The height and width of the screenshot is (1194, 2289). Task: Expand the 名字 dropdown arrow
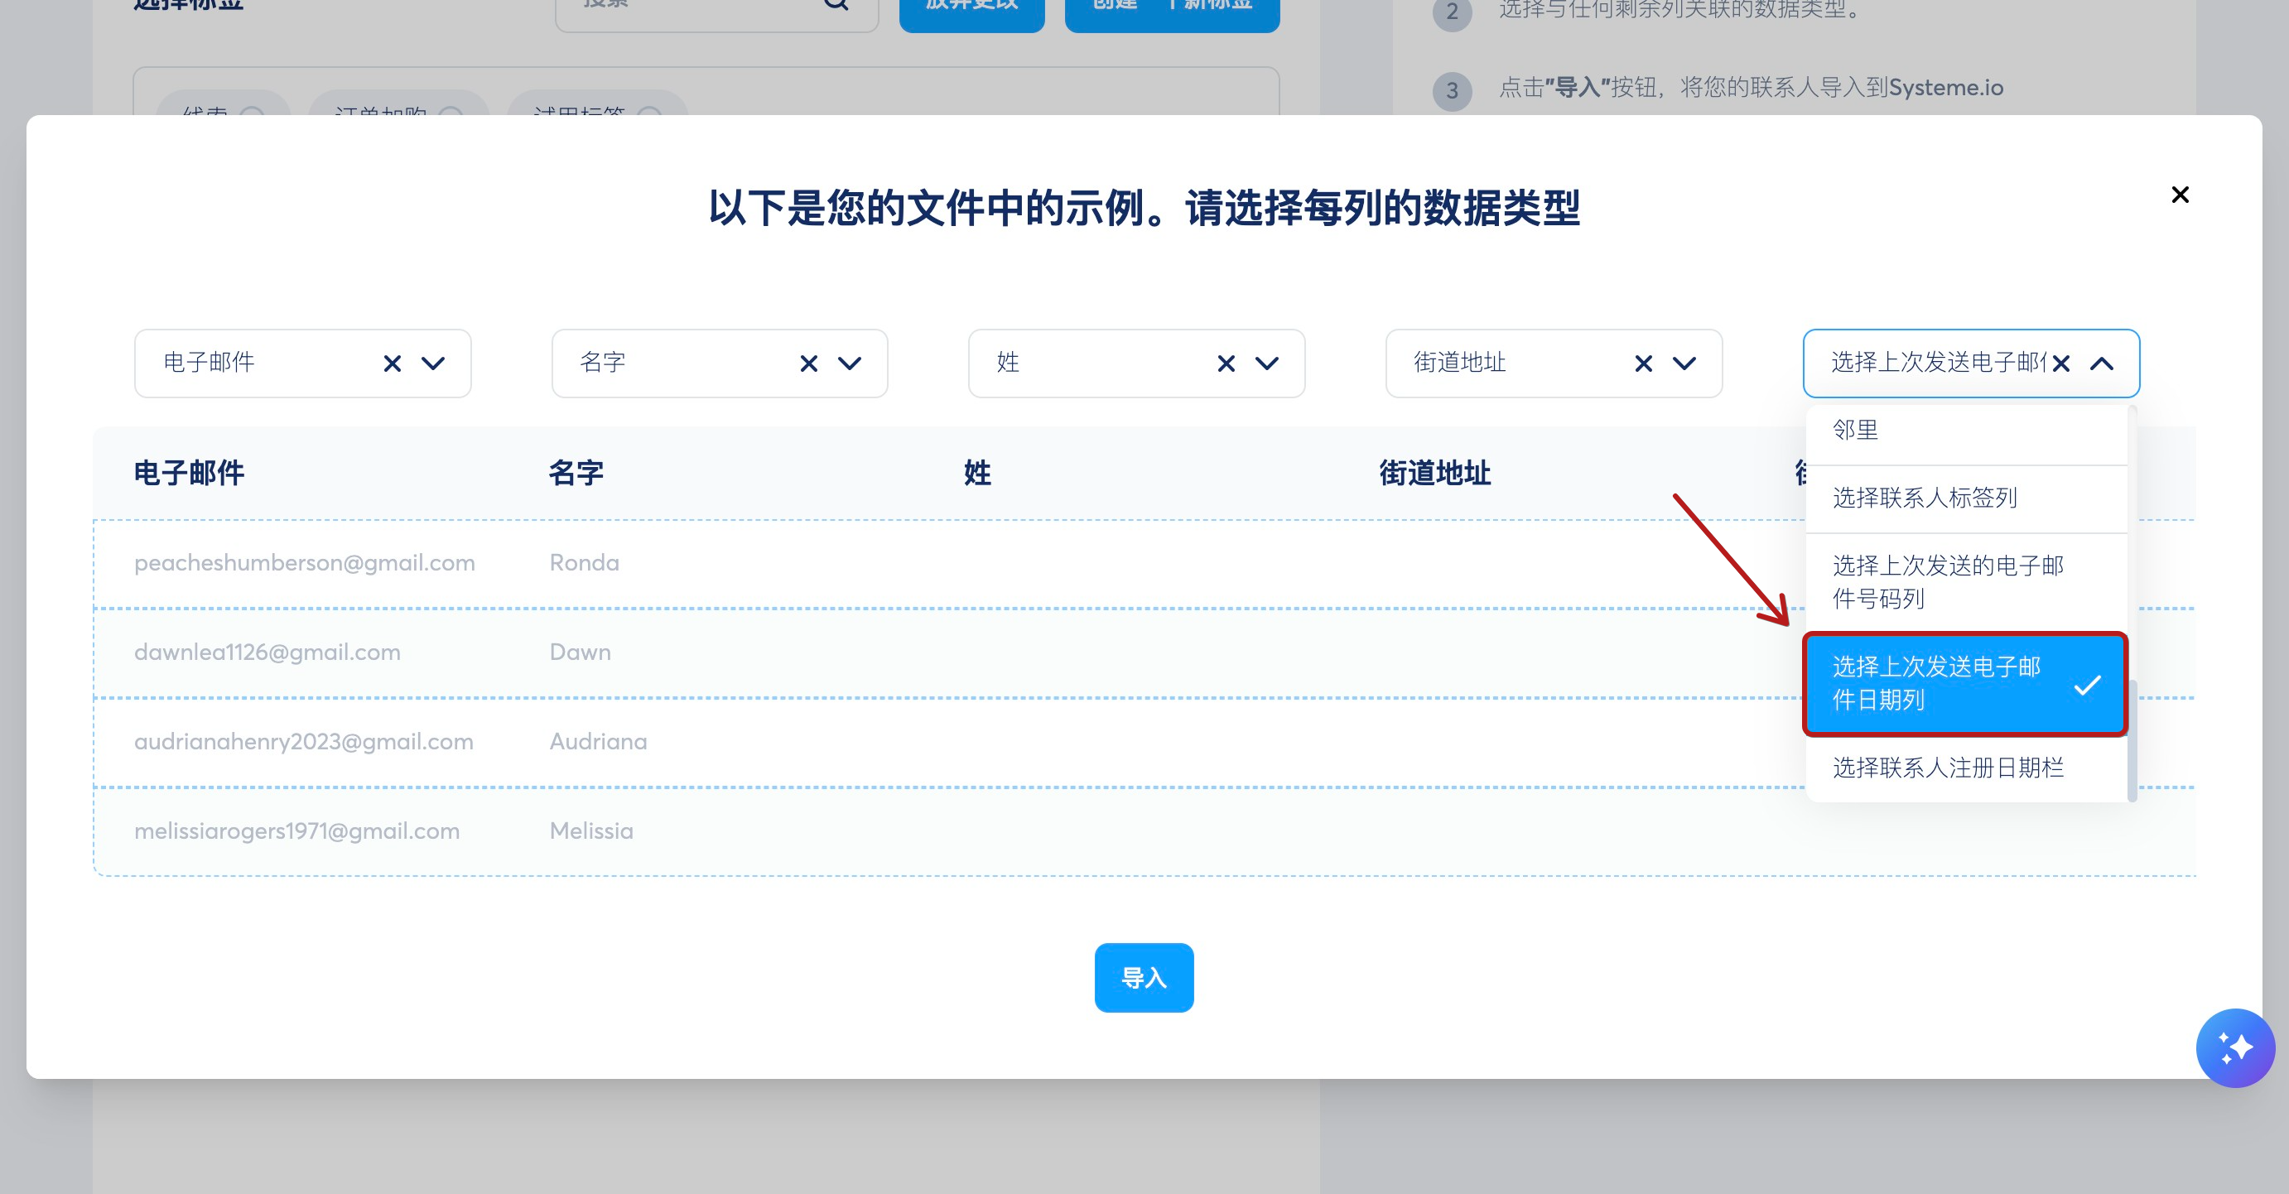pos(851,363)
